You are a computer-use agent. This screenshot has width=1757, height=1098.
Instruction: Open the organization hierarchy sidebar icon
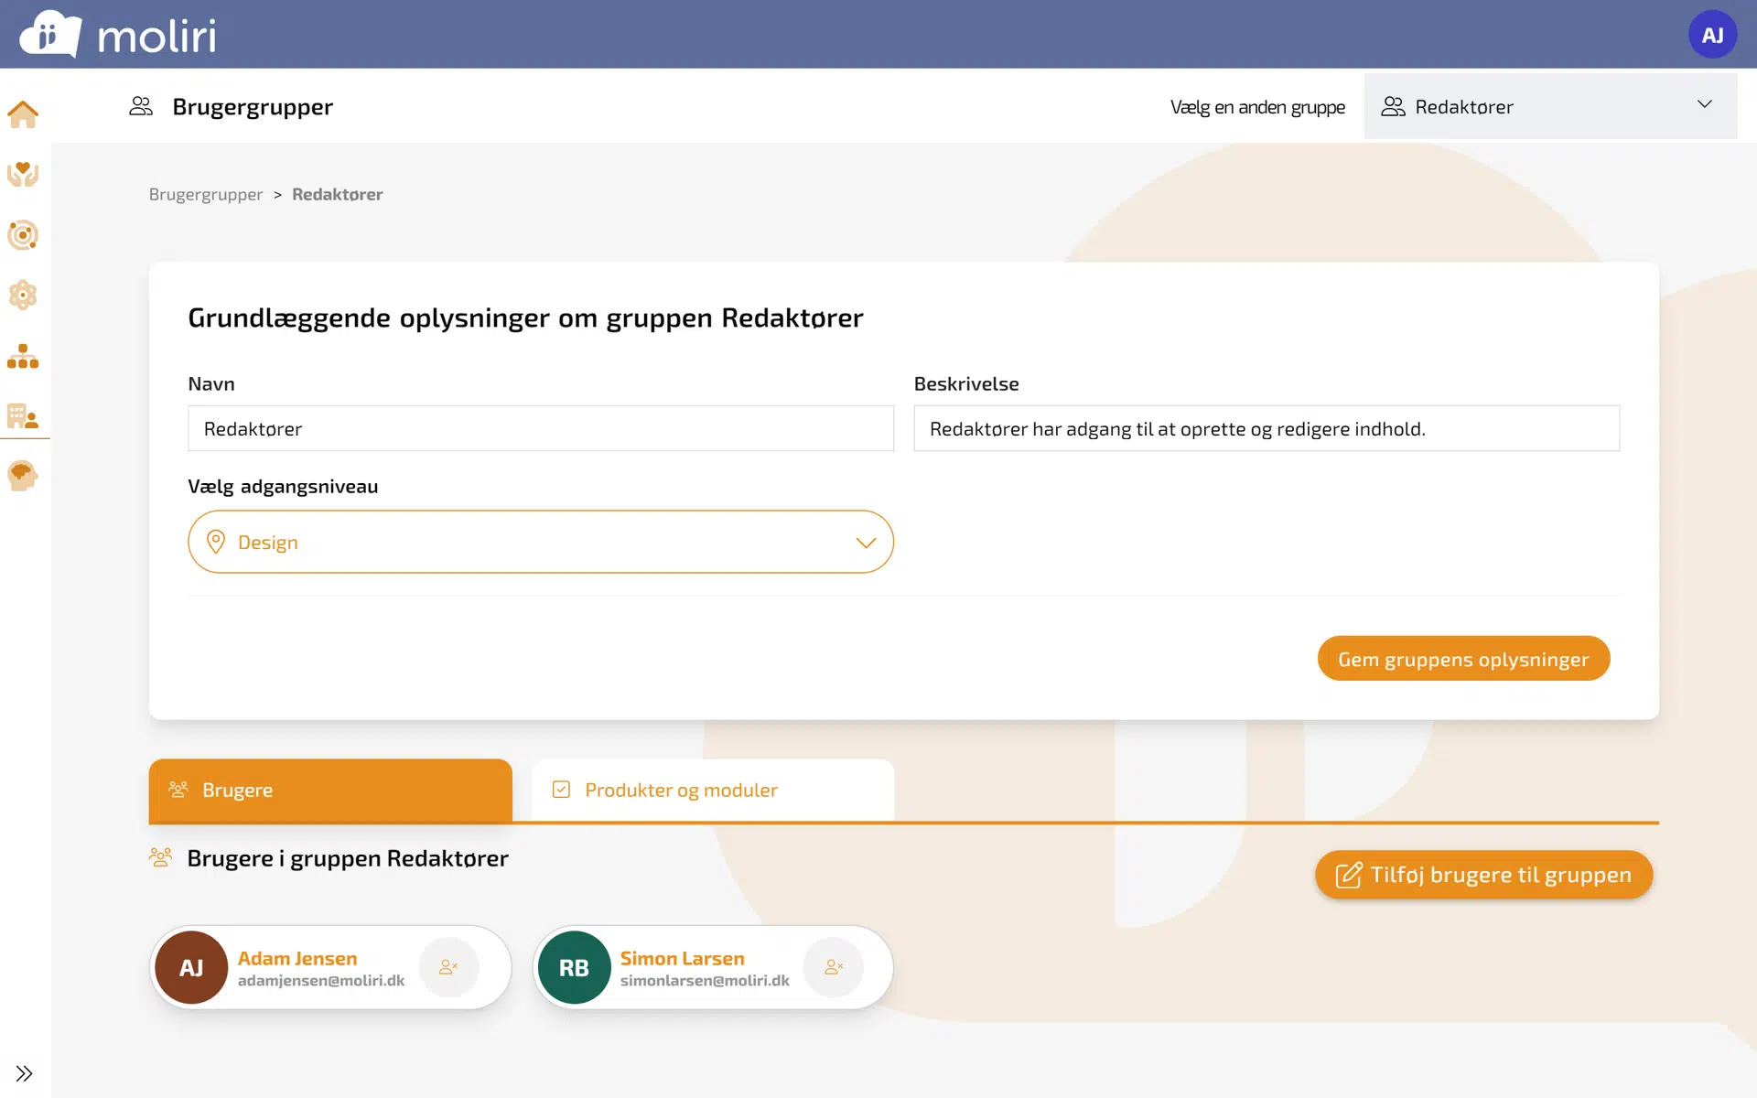point(23,356)
